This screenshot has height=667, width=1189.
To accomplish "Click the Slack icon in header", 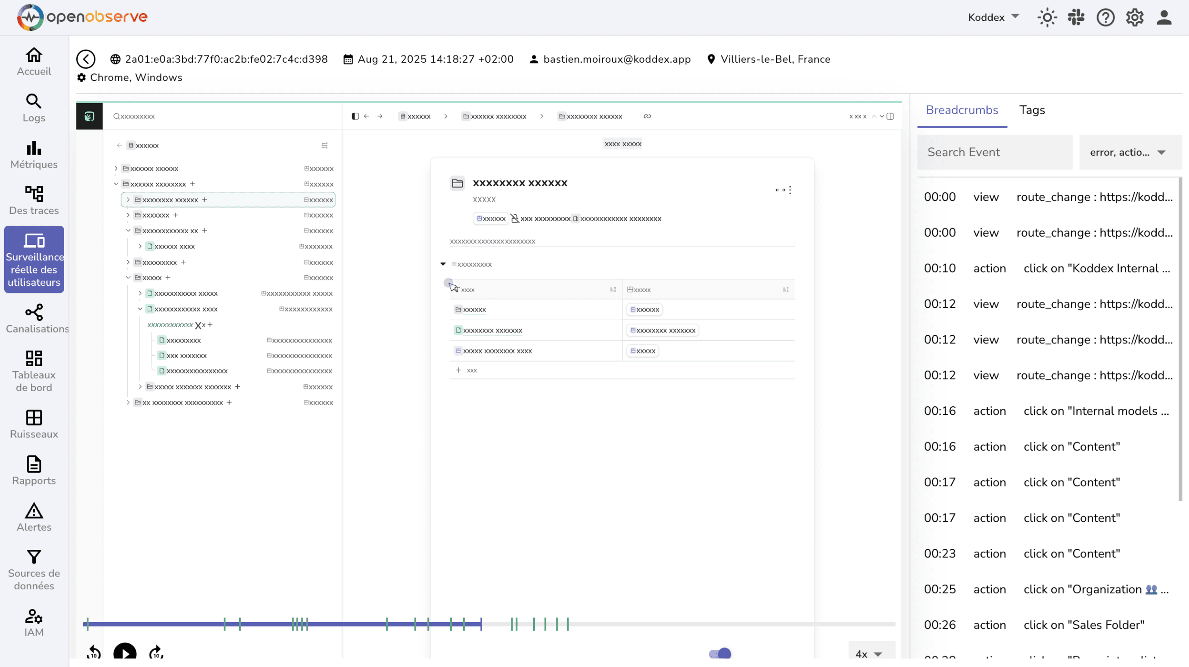I will 1076,18.
